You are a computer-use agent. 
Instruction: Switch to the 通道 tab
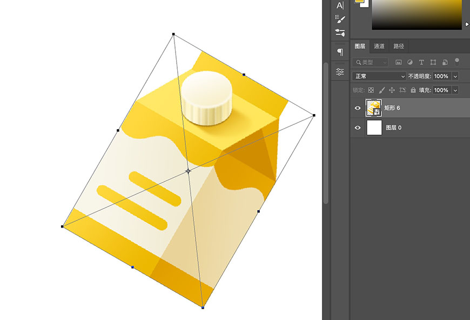[379, 46]
